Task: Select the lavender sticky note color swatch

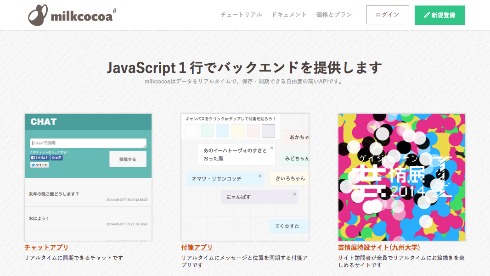Action: pyautogui.click(x=269, y=131)
